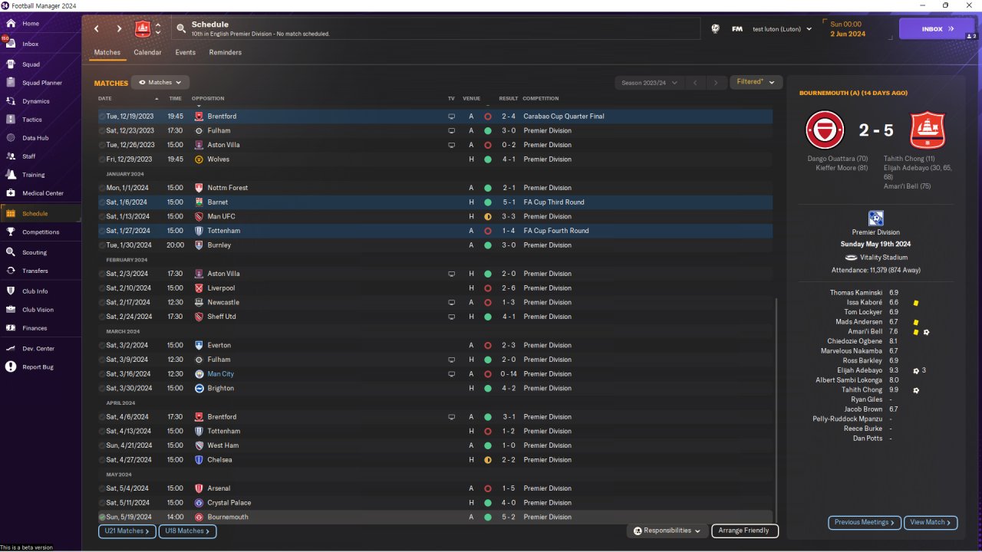
Task: Open the Responsibilities dropdown
Action: pyautogui.click(x=667, y=531)
